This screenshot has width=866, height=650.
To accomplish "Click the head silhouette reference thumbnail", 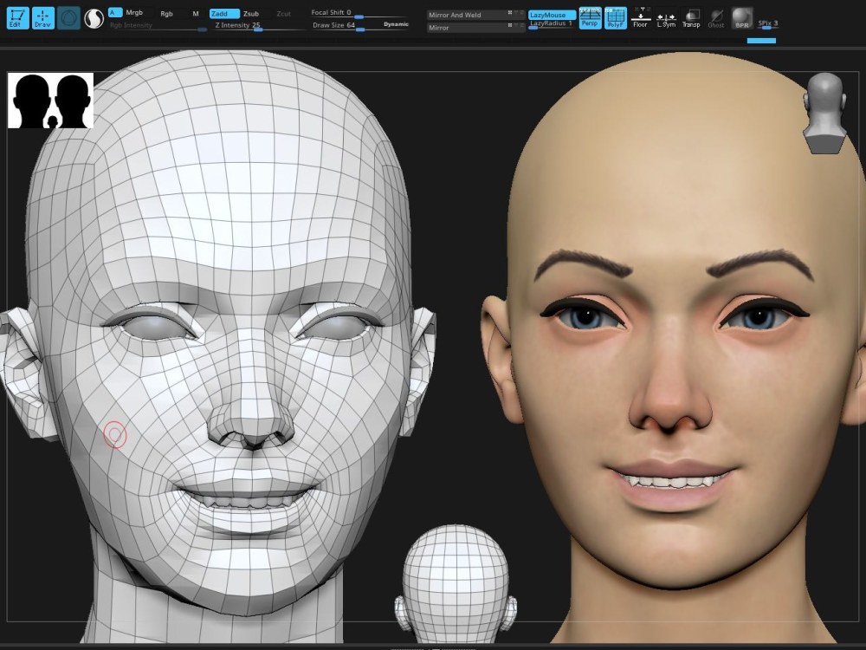I will 50,101.
